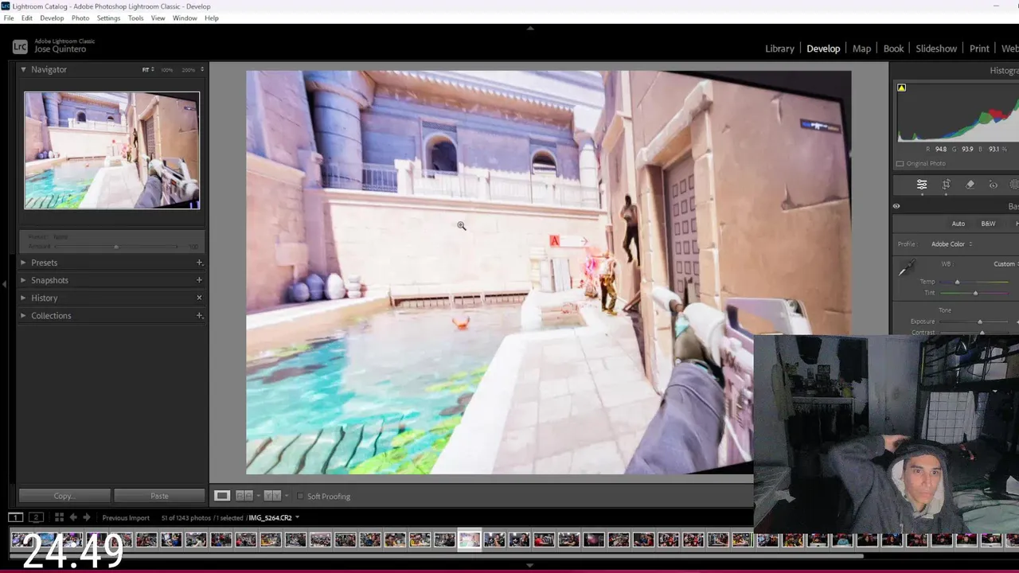This screenshot has width=1019, height=573.
Task: Open the Tools menu
Action: tap(136, 18)
